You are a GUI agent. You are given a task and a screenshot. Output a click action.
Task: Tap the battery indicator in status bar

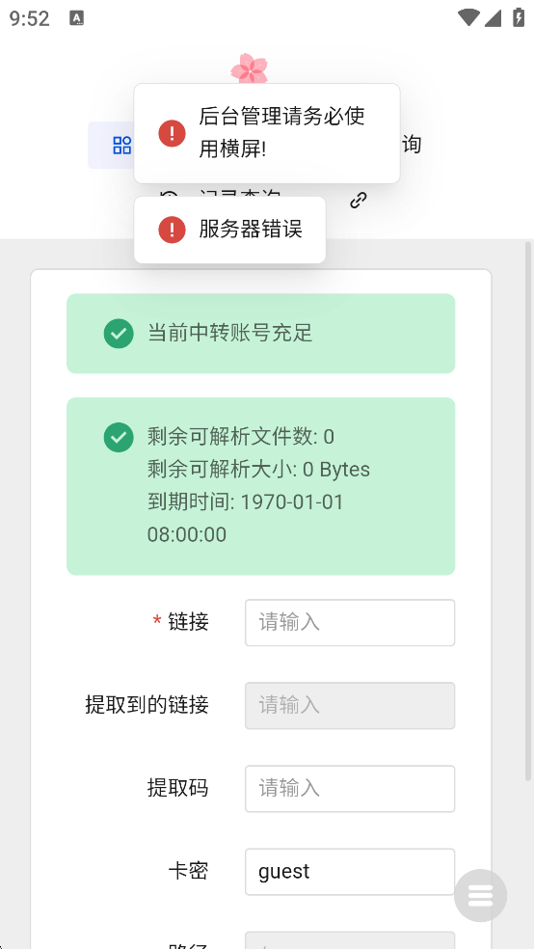point(519,17)
